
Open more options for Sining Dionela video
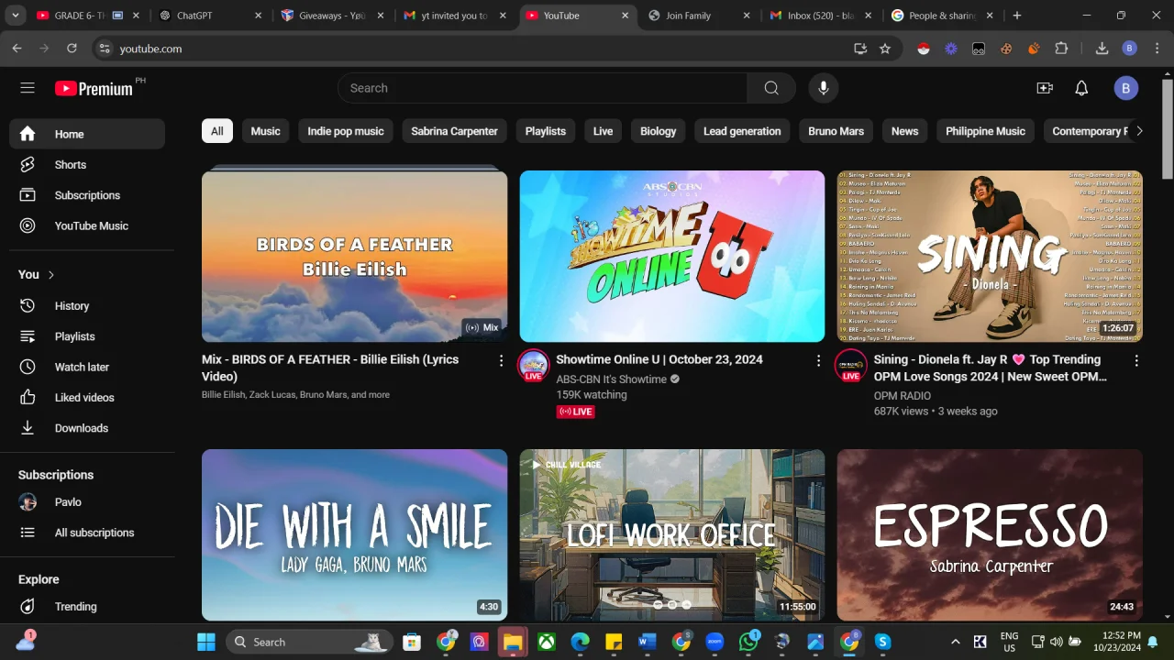pos(1136,361)
